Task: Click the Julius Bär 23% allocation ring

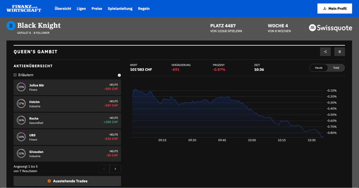Action: (21, 87)
